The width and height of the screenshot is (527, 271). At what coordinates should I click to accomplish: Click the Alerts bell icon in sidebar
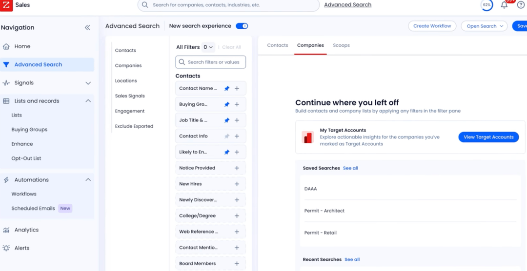[6, 248]
